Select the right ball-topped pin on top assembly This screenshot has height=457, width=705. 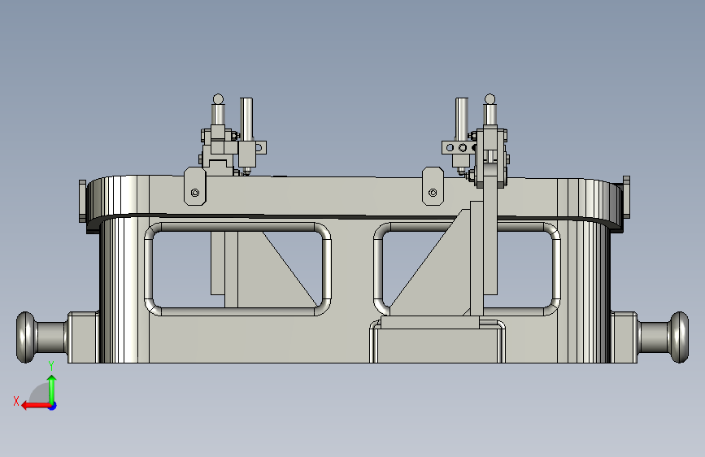coord(490,109)
